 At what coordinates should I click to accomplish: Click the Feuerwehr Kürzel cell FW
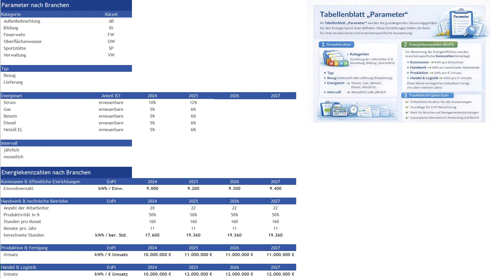pyautogui.click(x=111, y=35)
